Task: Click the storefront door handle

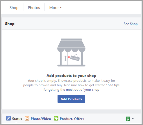Action: 65,58
